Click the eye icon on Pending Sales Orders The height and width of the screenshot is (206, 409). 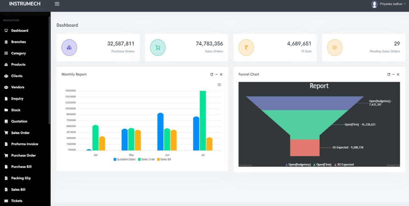click(x=335, y=47)
